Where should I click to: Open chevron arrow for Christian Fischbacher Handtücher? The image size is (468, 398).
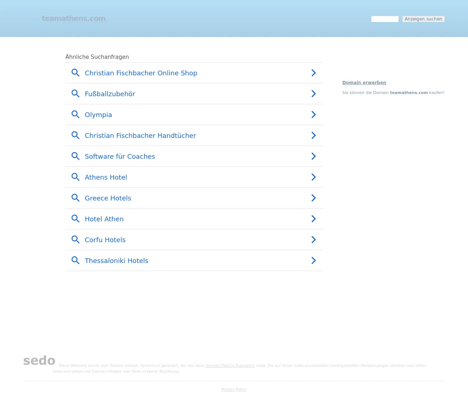[314, 135]
